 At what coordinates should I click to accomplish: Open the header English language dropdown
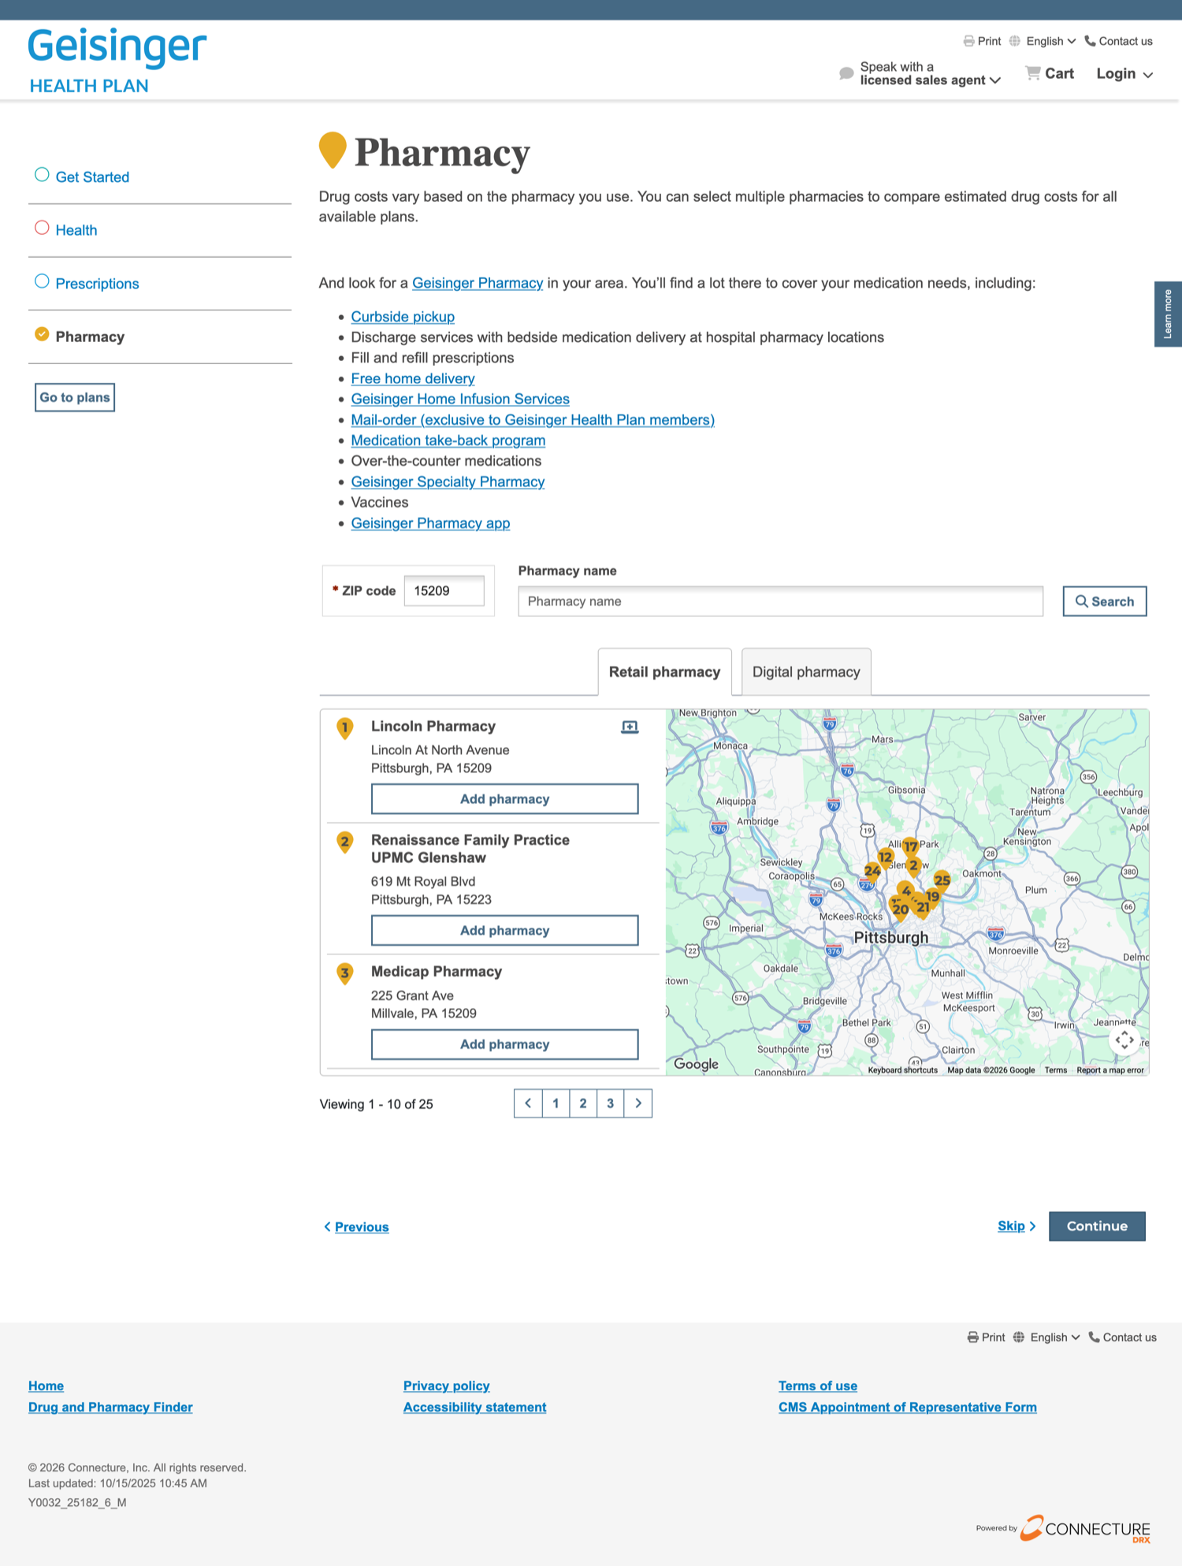tap(1050, 41)
